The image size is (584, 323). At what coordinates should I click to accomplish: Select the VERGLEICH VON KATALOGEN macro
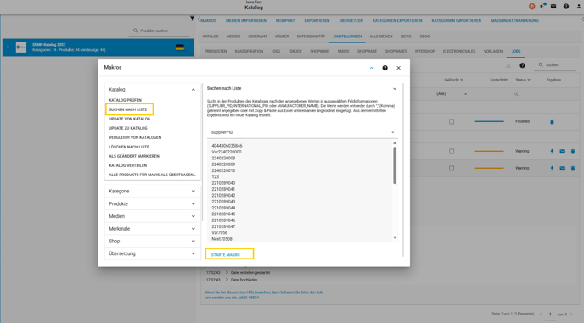[x=135, y=137]
